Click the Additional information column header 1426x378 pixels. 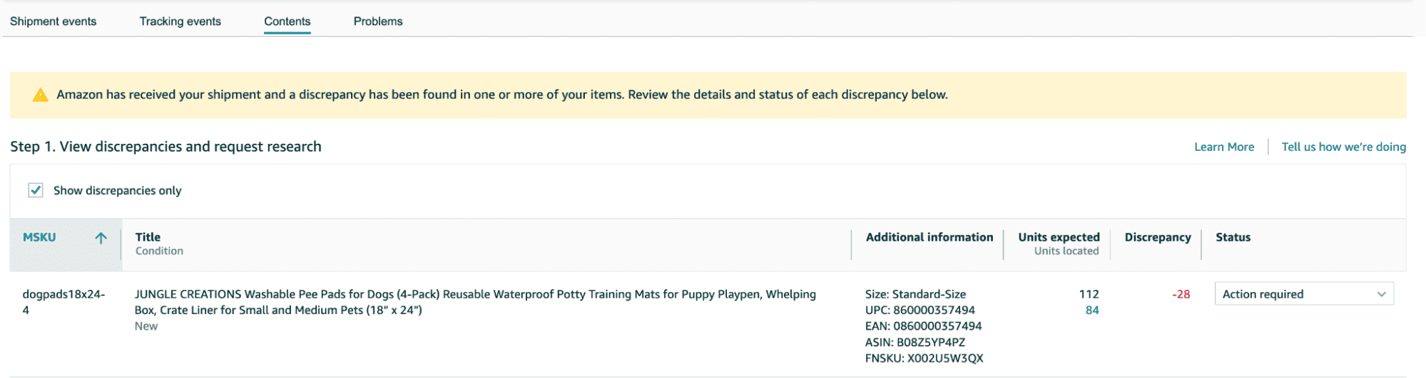click(x=929, y=237)
